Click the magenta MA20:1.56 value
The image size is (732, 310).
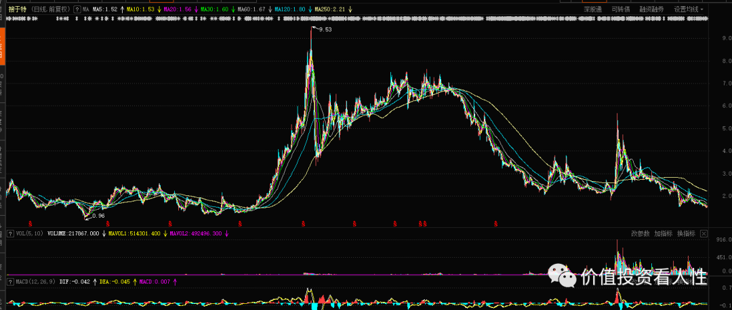[178, 9]
